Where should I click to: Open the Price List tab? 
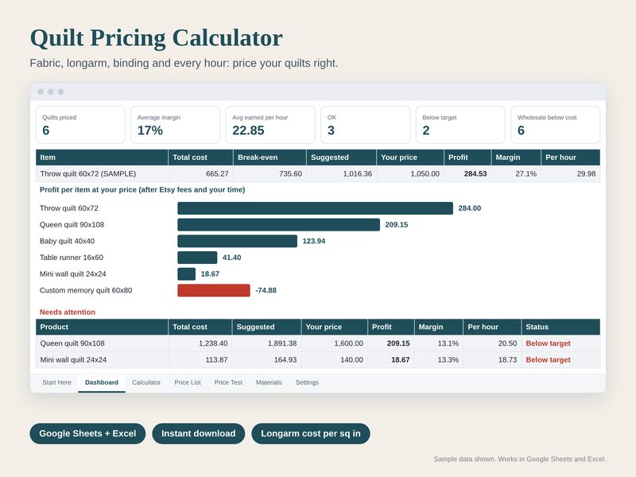point(188,382)
